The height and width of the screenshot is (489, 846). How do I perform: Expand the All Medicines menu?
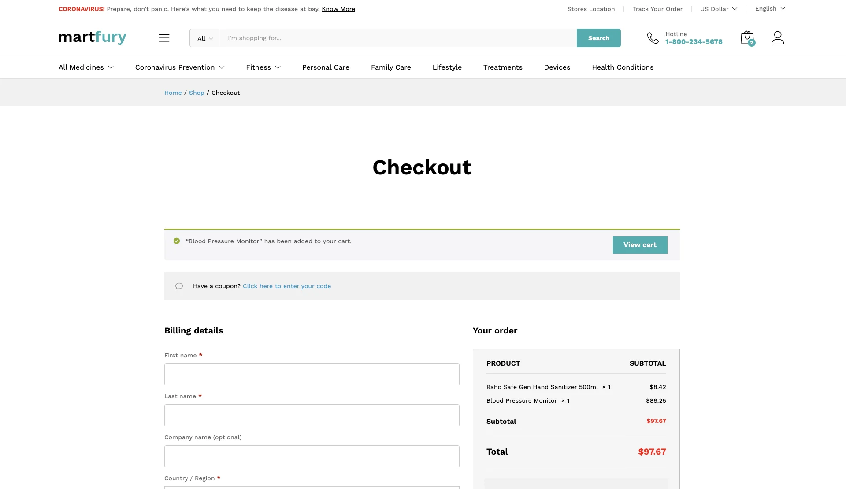click(86, 67)
